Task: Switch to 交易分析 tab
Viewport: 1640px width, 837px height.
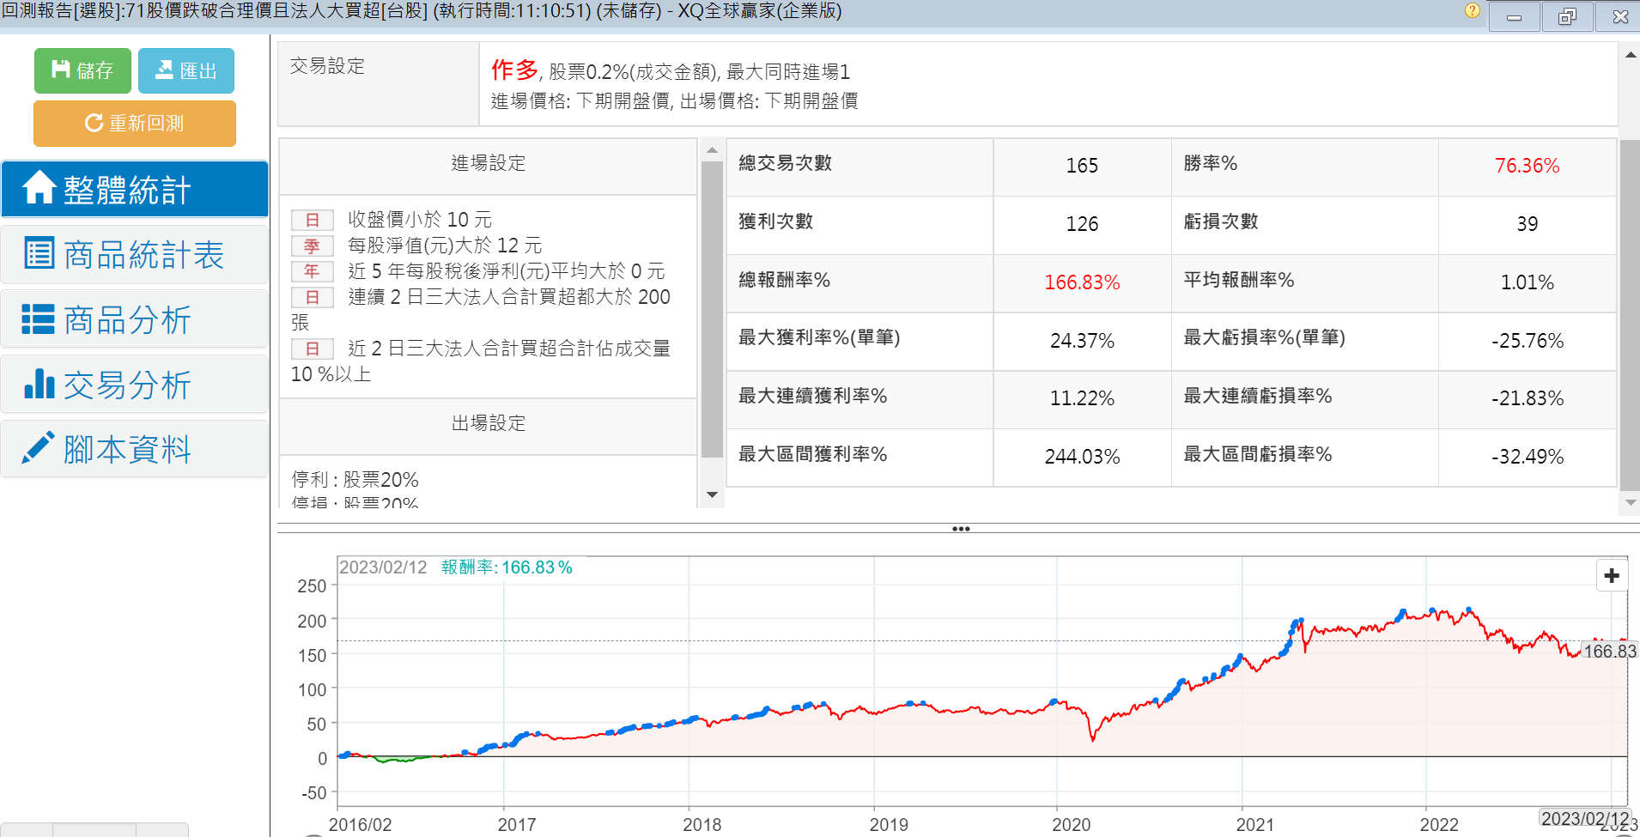Action: click(x=126, y=385)
